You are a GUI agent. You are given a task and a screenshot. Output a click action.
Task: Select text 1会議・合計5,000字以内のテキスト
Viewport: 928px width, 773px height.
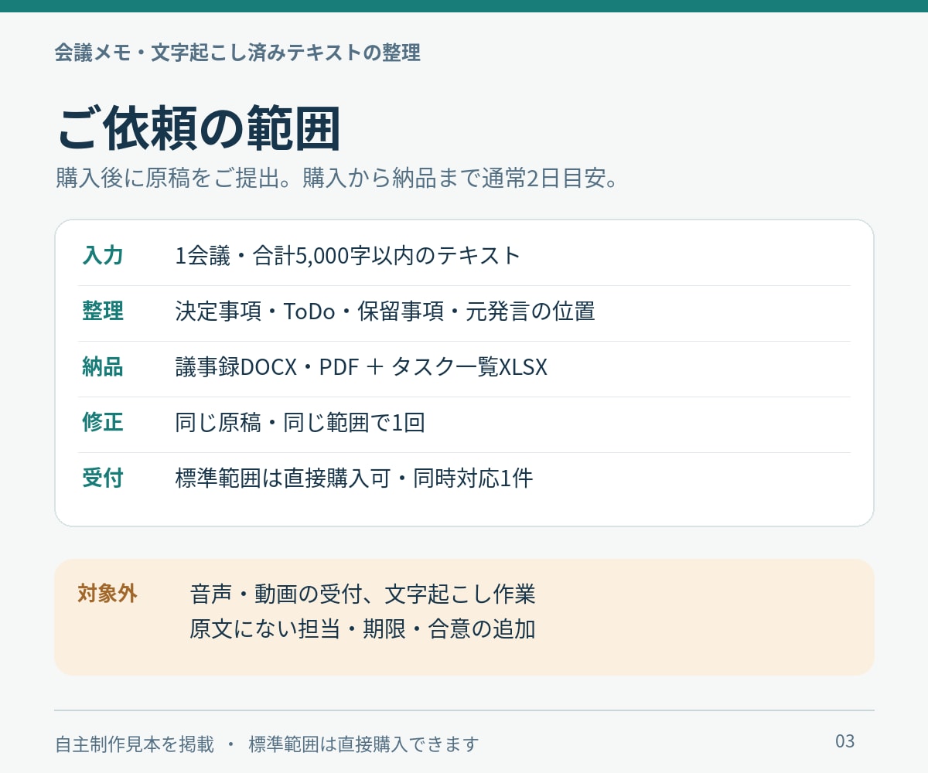tap(349, 256)
